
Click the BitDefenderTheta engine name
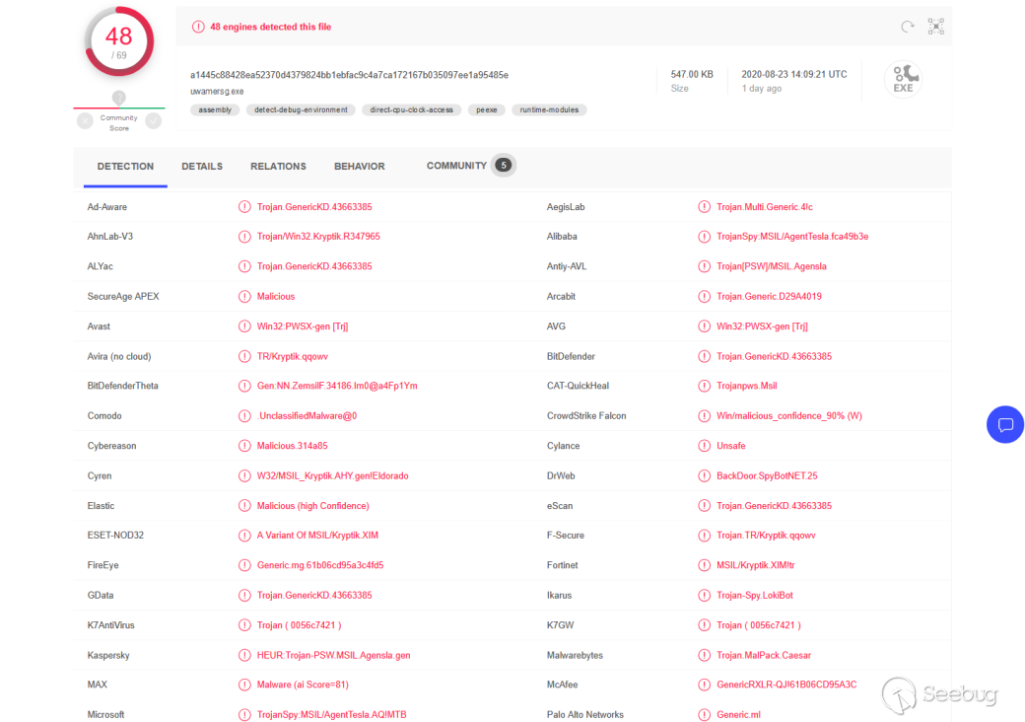[123, 386]
